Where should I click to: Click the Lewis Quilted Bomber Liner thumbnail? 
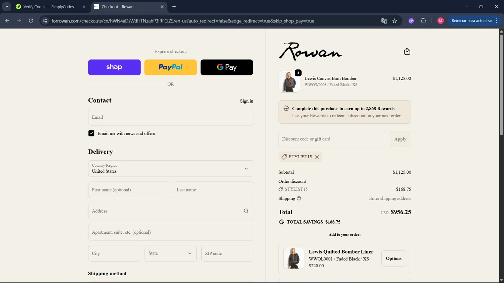point(294,259)
